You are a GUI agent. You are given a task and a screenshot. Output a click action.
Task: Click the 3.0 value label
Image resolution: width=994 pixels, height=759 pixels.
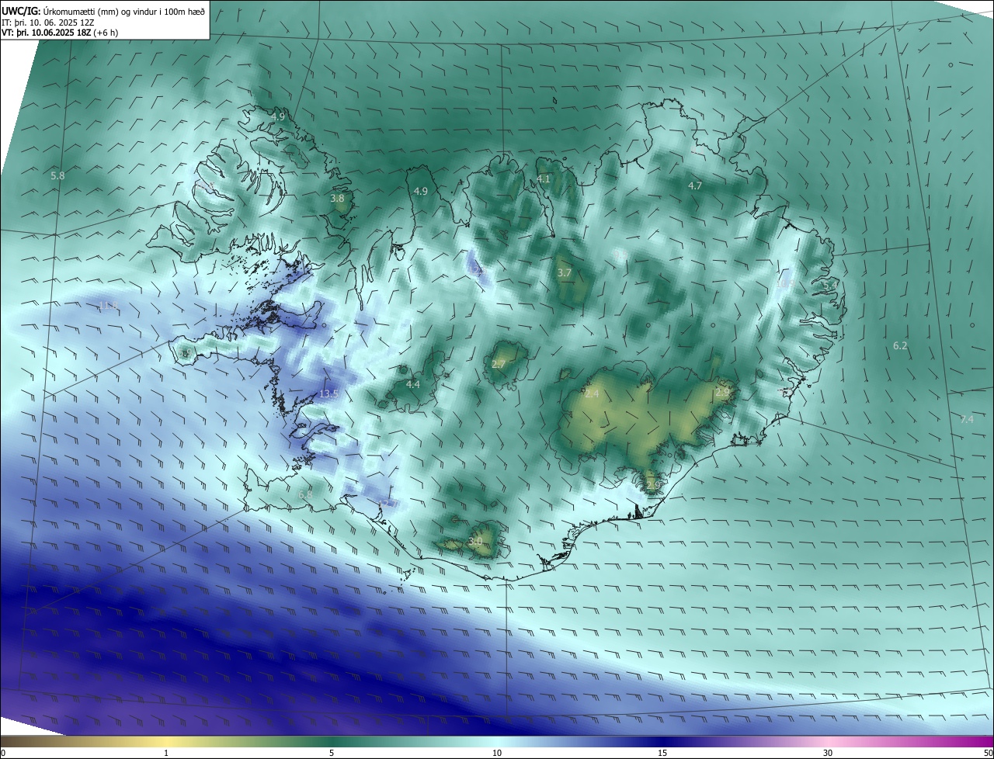click(x=475, y=541)
